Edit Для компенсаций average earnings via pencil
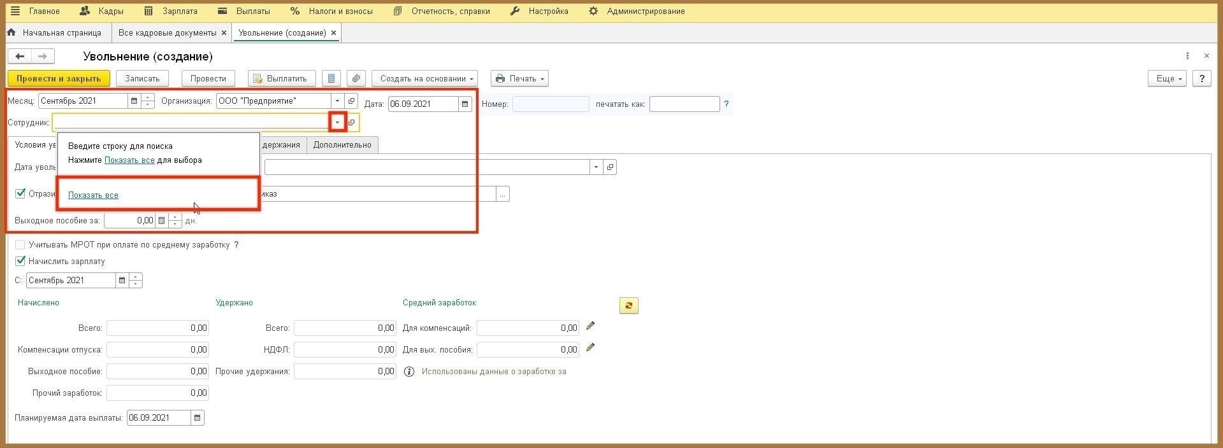The height and width of the screenshot is (448, 1223). 590,326
